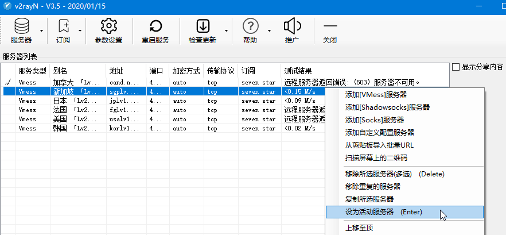Sort by 别名 column header
Viewport: 506px width, 235px height.
click(78, 71)
